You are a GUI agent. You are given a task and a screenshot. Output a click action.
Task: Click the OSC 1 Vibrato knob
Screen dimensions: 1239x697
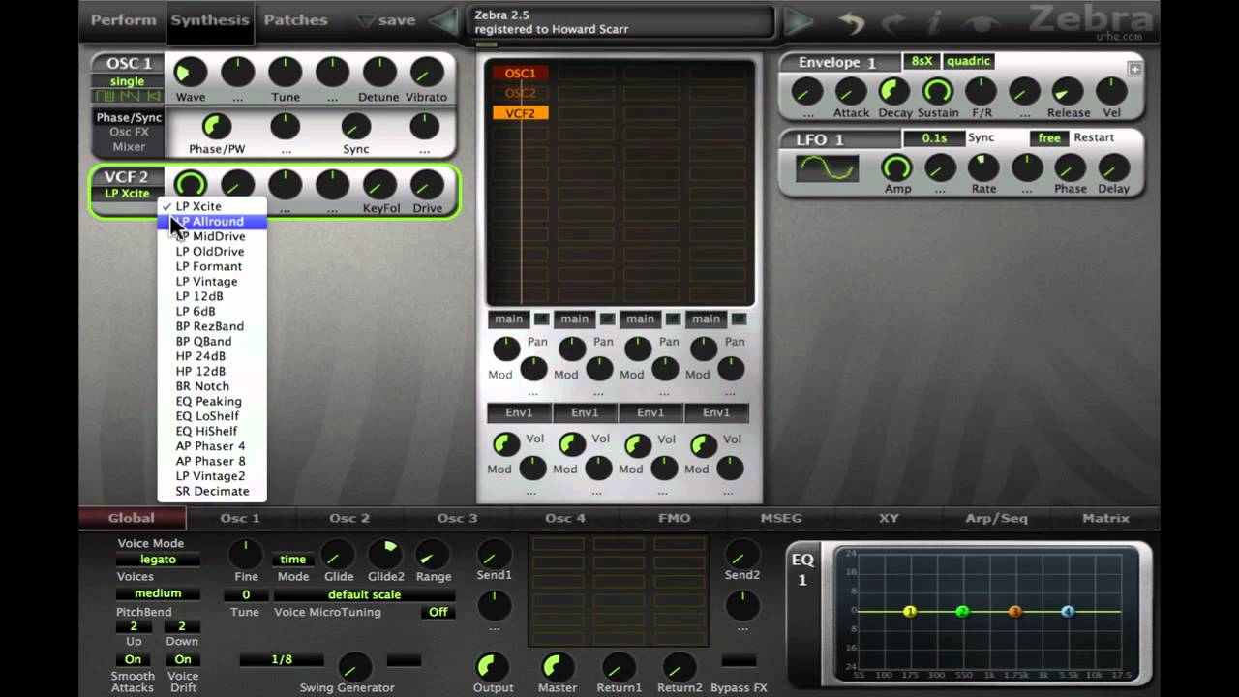click(426, 72)
